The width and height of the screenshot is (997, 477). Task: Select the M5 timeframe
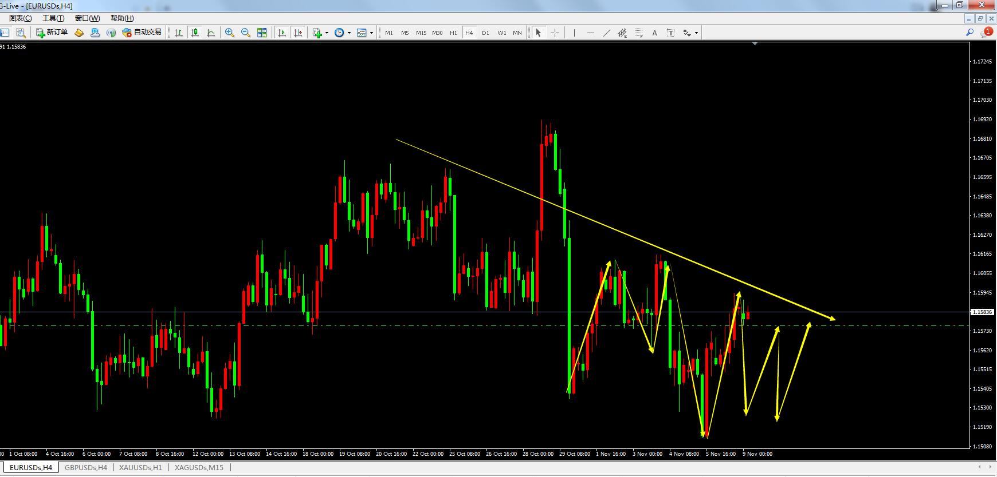coord(405,33)
